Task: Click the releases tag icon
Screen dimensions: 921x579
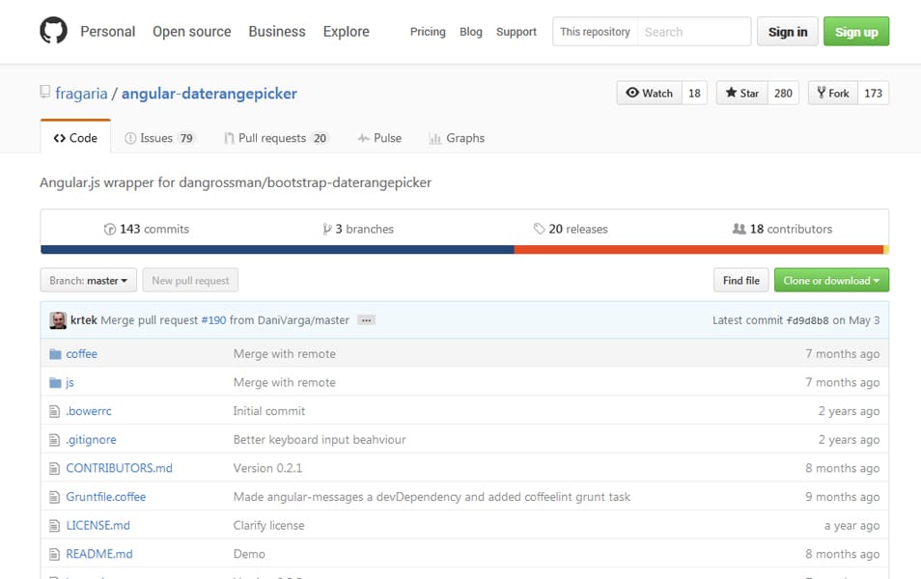Action: 539,229
